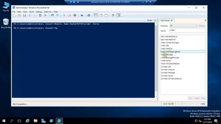This screenshot has height=124, width=221.
Task: Click the Show Command Window icon
Action: tap(113, 15)
